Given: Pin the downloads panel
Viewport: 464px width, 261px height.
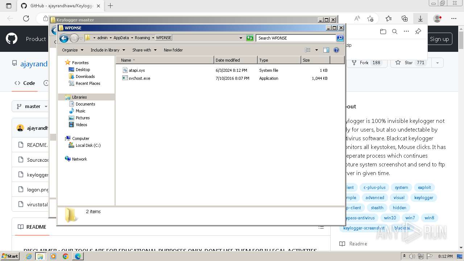Looking at the screenshot, I should click(418, 32).
